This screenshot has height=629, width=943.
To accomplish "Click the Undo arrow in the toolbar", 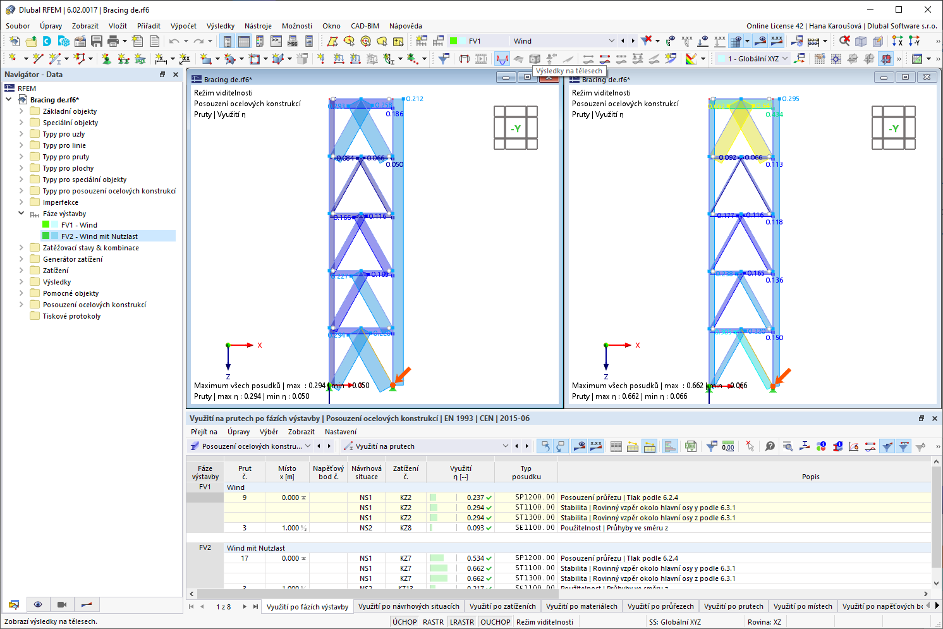I will (174, 41).
